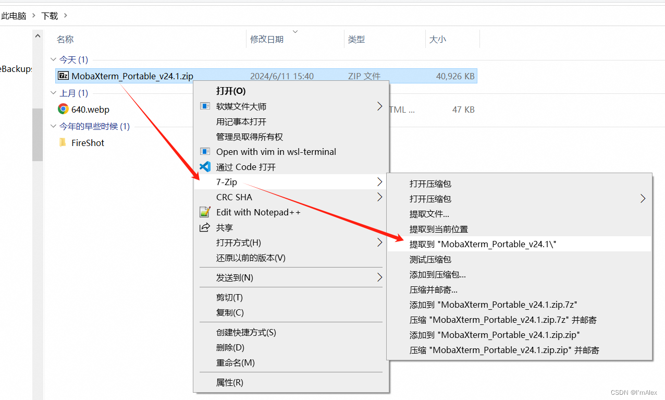Expand the 打开方式(H) submenu arrow

coord(379,243)
